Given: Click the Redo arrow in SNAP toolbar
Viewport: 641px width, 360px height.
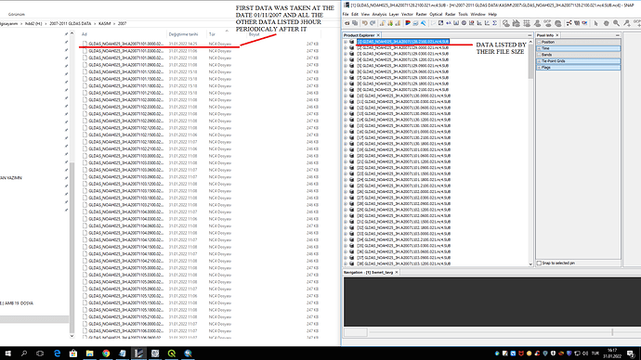Looking at the screenshot, I should 373,23.
